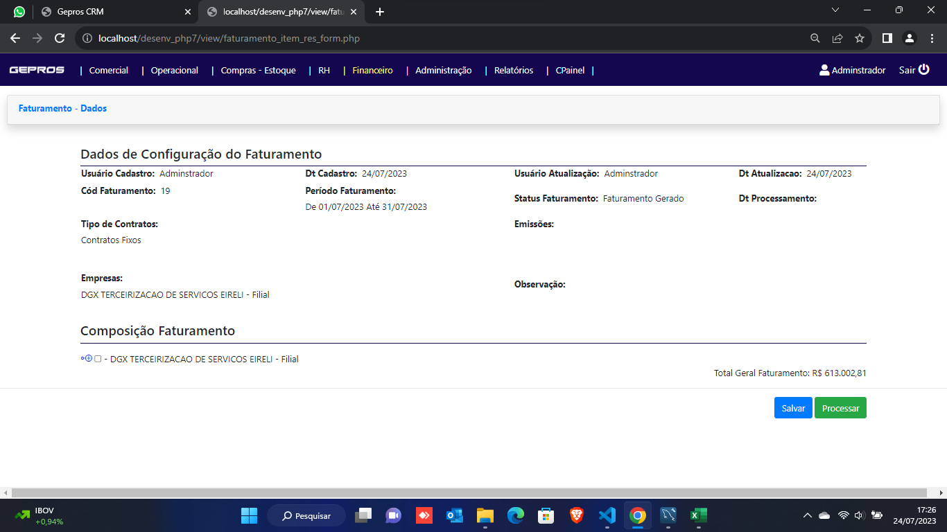Click the Sair power icon to log out
Viewport: 947px width, 532px height.
tap(923, 70)
